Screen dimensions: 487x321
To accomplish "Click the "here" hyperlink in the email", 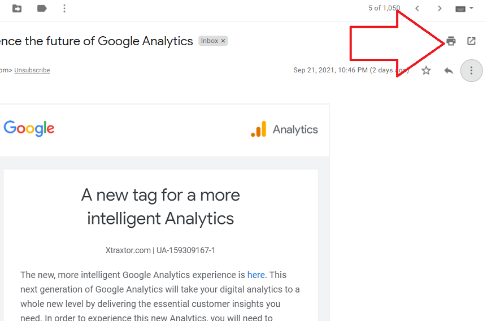I will tap(256, 275).
